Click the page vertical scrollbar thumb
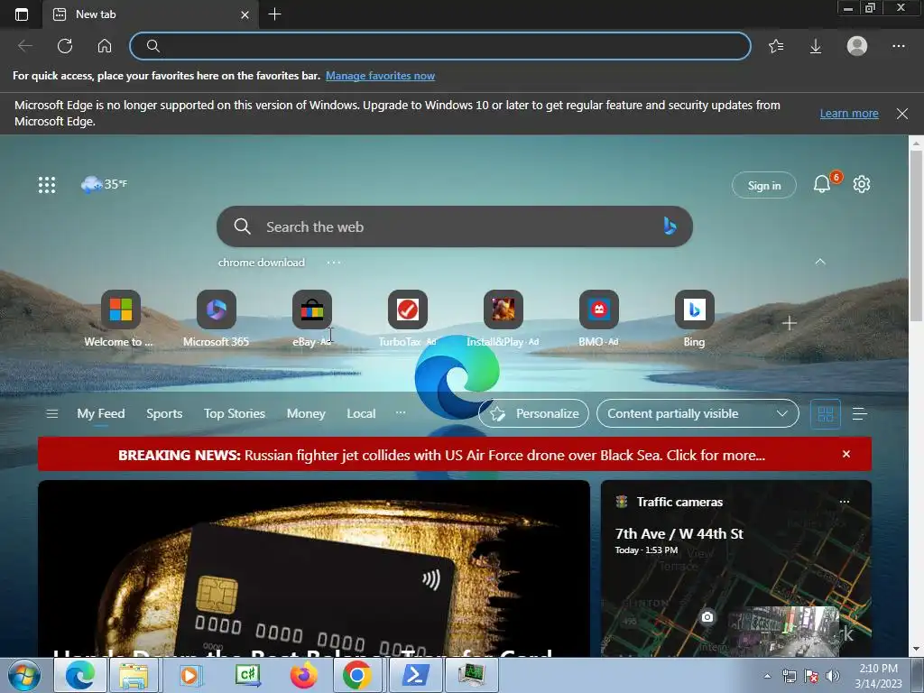Viewport: 924px width, 693px height. point(916,236)
